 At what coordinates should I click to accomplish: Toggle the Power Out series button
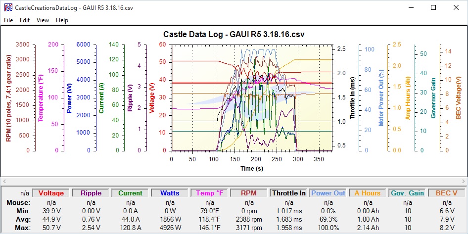328,193
